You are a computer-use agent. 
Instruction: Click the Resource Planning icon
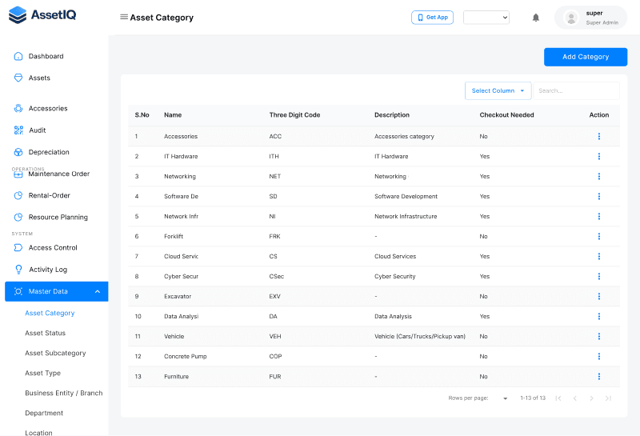point(18,217)
